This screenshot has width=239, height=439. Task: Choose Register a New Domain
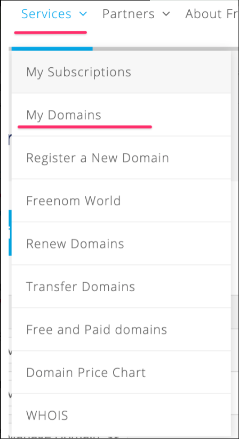click(121, 158)
